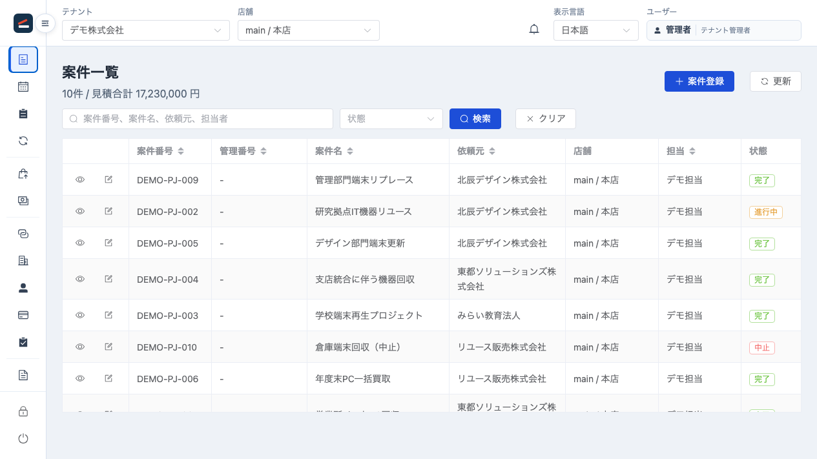Image resolution: width=817 pixels, height=459 pixels.
Task: Click the case number DEMO-PJ-004
Action: pos(168,280)
